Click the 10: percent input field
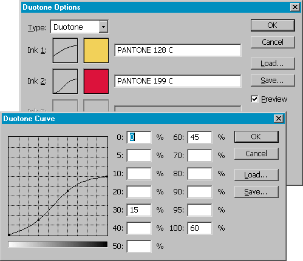This screenshot has width=303, height=261. pyautogui.click(x=139, y=174)
